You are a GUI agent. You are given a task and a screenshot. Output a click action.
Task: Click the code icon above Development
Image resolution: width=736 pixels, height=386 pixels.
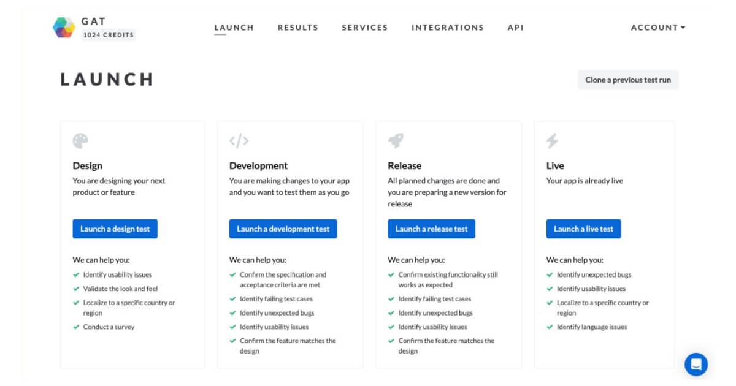(238, 140)
